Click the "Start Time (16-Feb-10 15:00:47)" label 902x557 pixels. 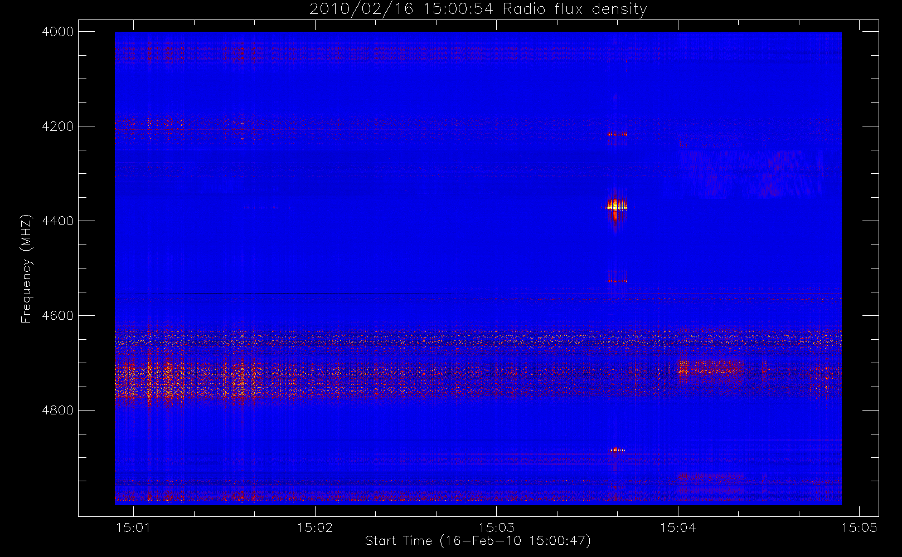click(x=478, y=540)
